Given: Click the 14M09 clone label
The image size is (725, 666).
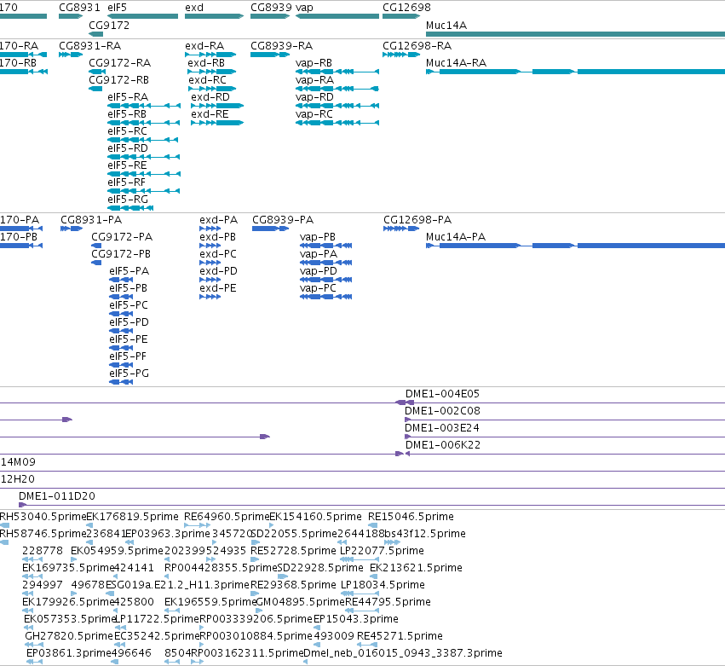Looking at the screenshot, I should point(18,462).
